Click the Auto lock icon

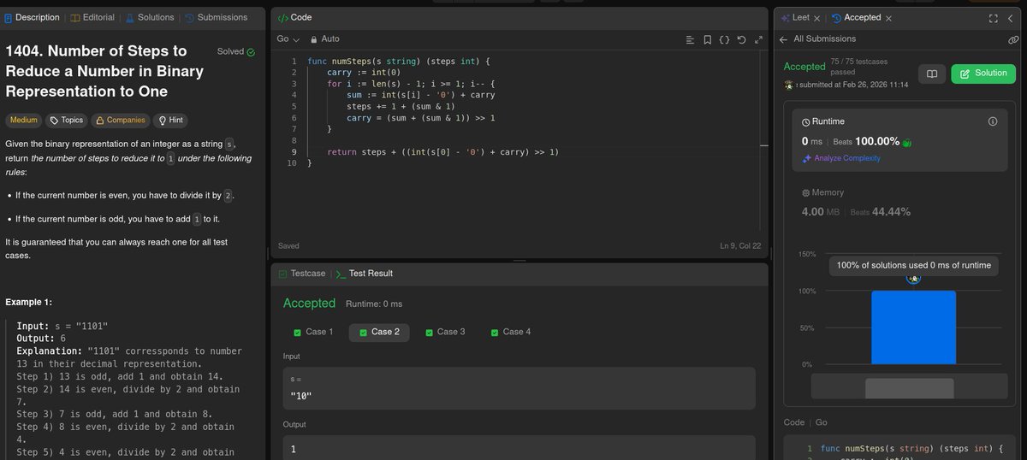pyautogui.click(x=314, y=39)
